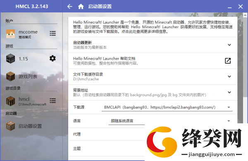Open settings gear for version 1.15
Viewport: 248px width, 161px height.
[52, 58]
